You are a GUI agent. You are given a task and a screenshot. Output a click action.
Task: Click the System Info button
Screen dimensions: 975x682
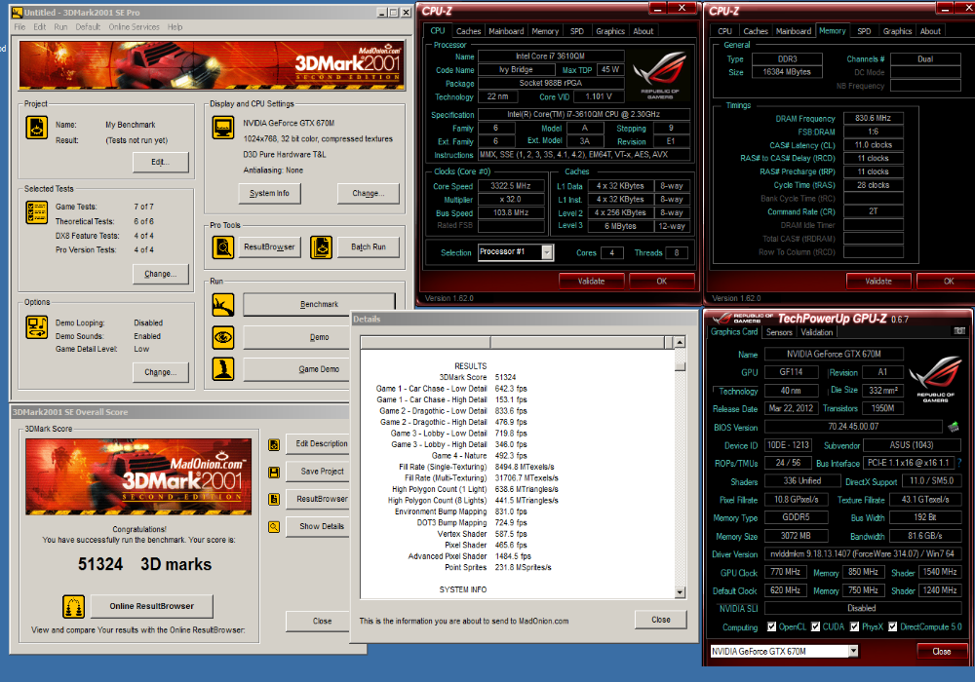click(269, 193)
